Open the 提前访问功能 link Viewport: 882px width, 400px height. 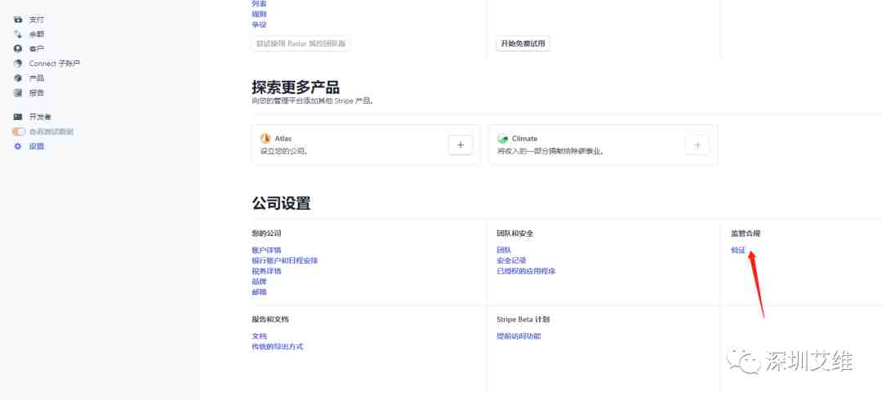tap(519, 336)
